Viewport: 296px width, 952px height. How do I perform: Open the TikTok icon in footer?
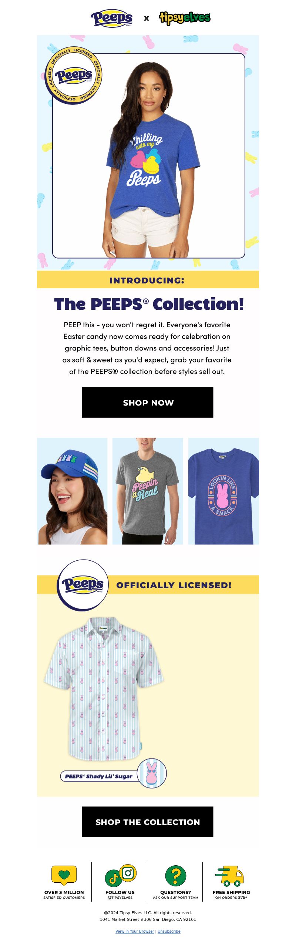[x=114, y=878]
